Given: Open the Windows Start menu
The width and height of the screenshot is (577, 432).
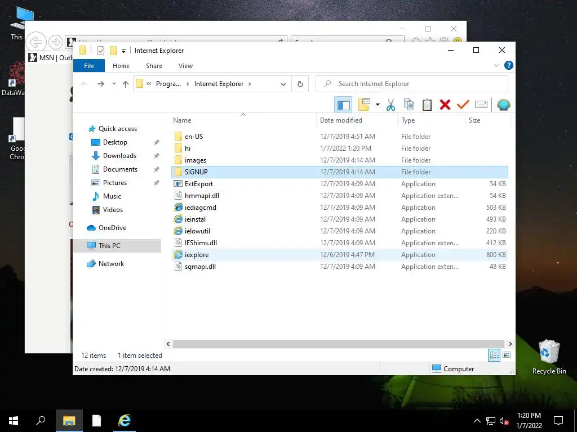Looking at the screenshot, I should [x=14, y=421].
